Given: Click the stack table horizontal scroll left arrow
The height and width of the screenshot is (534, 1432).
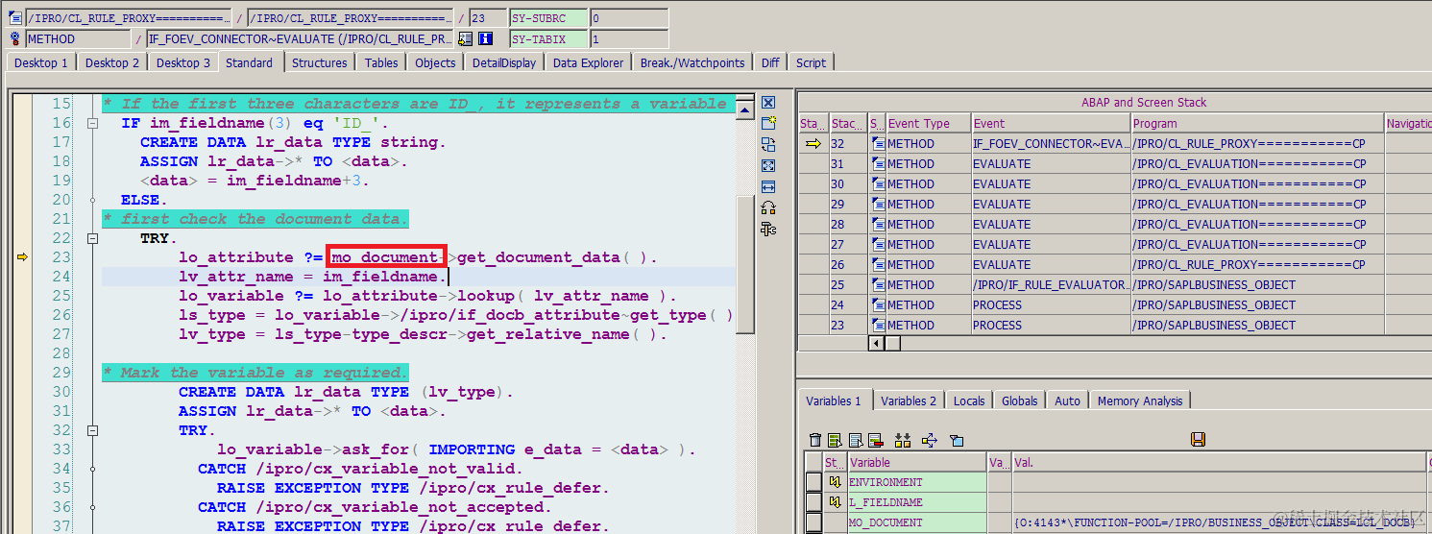Looking at the screenshot, I should point(876,343).
